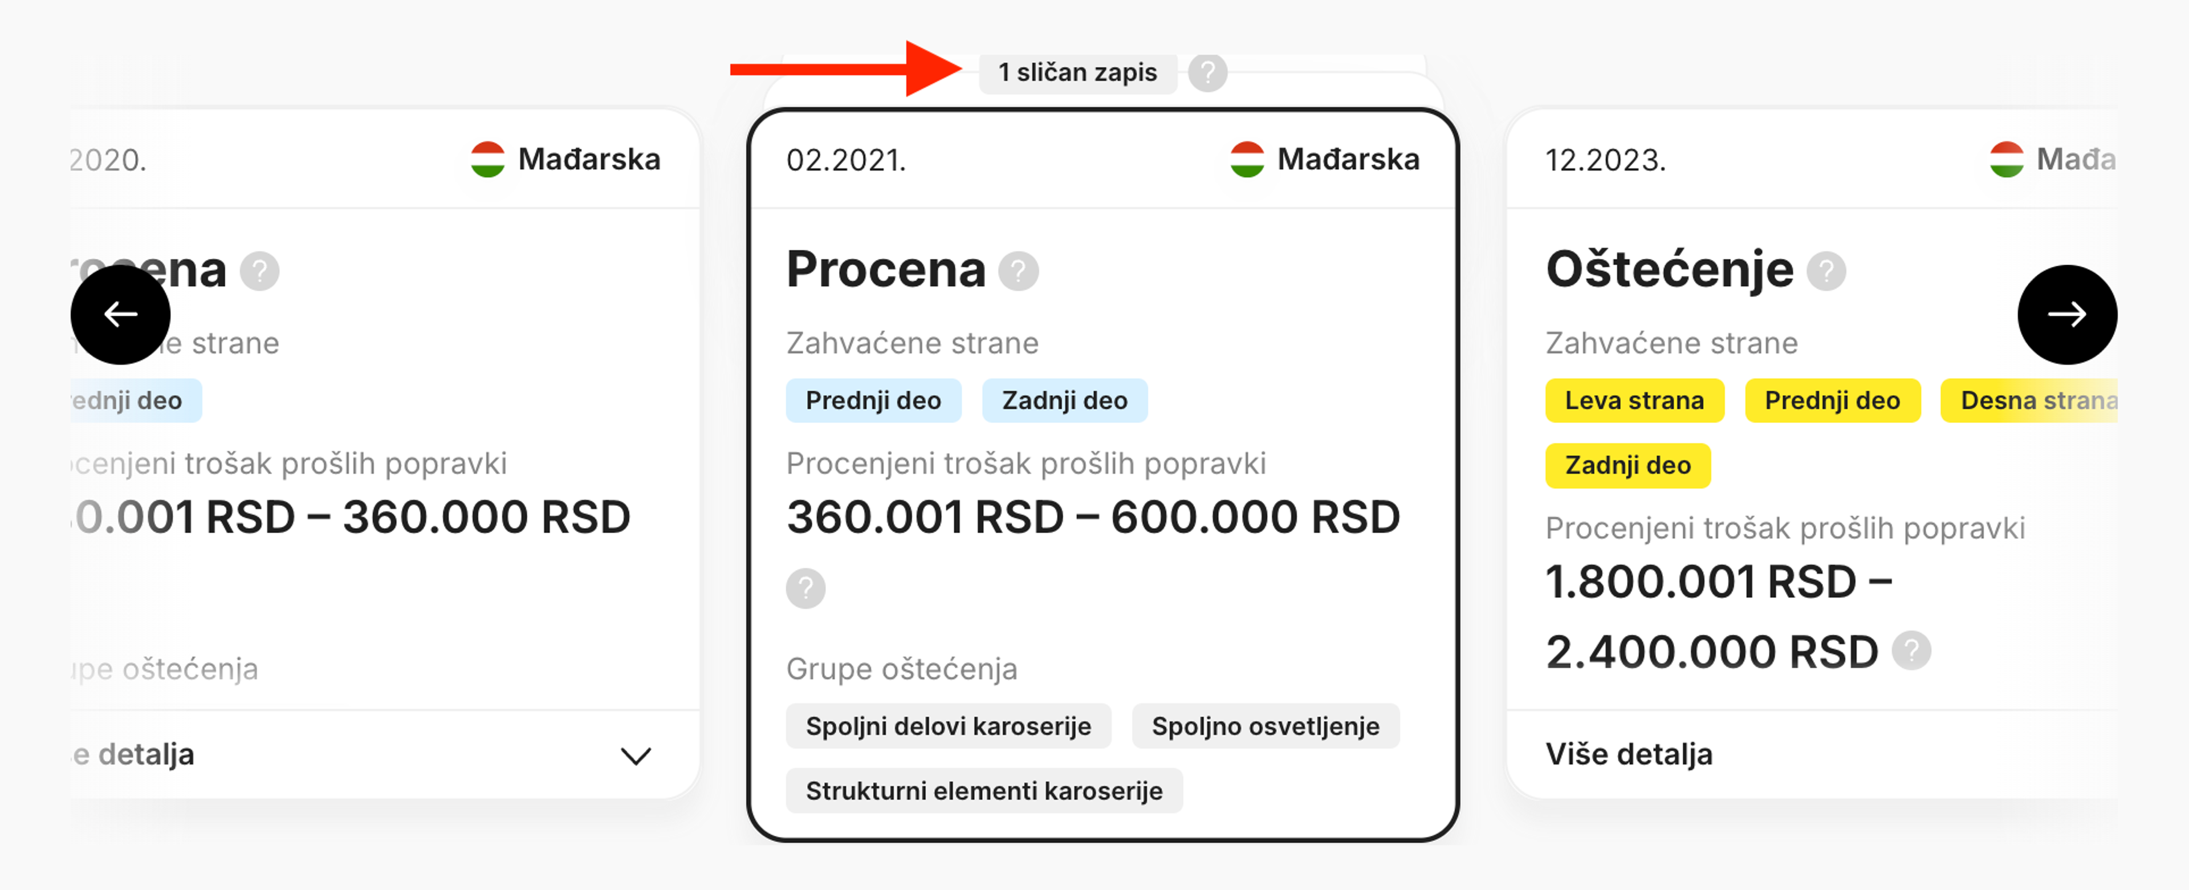Screen dimensions: 2189x890
Task: Select the "Zadnji deo" yellow tag
Action: (x=1628, y=465)
